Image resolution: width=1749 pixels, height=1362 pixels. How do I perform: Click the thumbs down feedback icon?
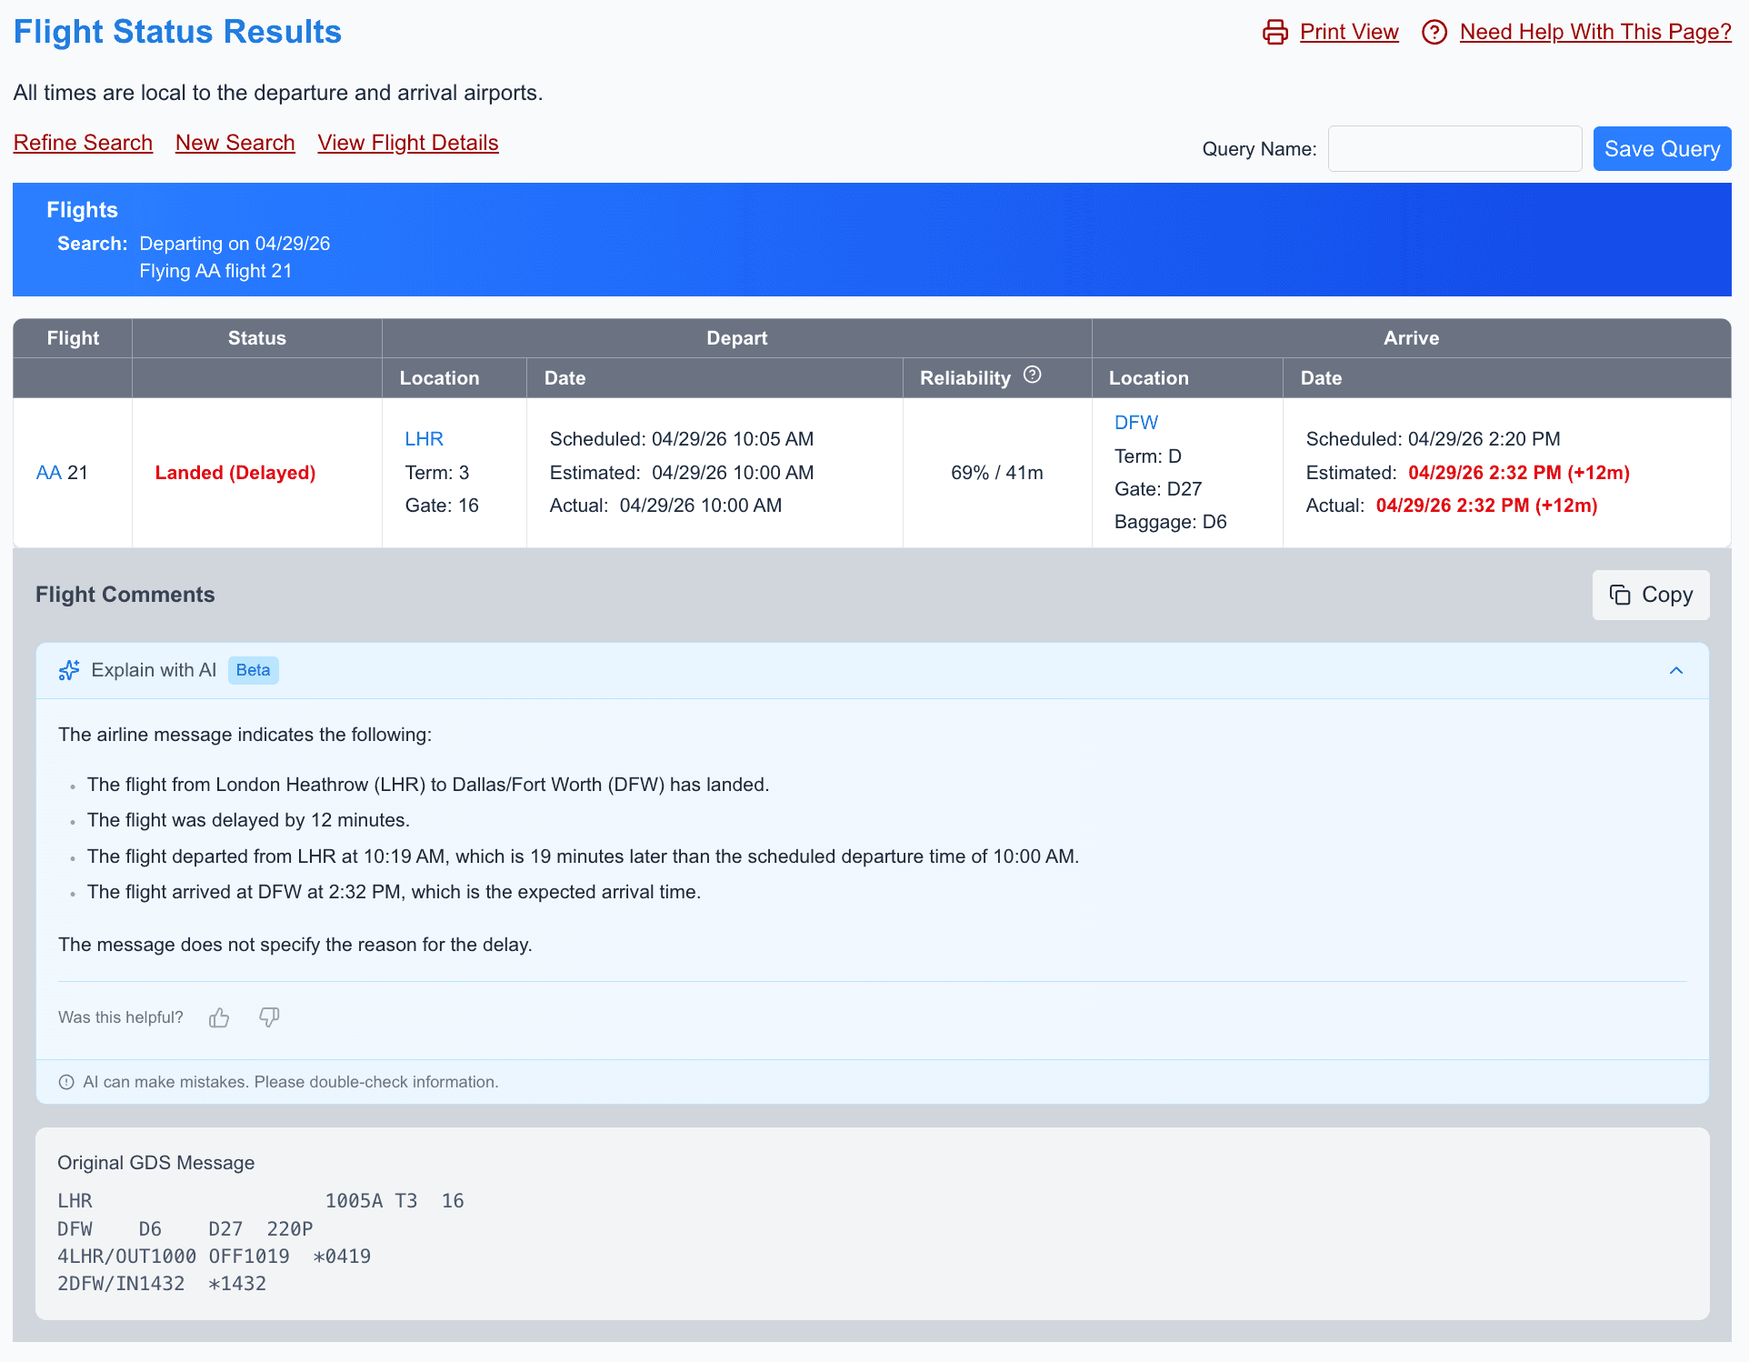click(x=269, y=1017)
